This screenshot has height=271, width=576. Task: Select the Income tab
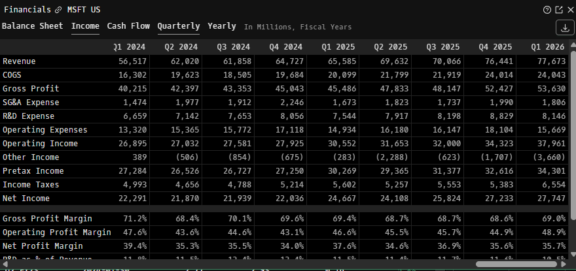pos(85,26)
